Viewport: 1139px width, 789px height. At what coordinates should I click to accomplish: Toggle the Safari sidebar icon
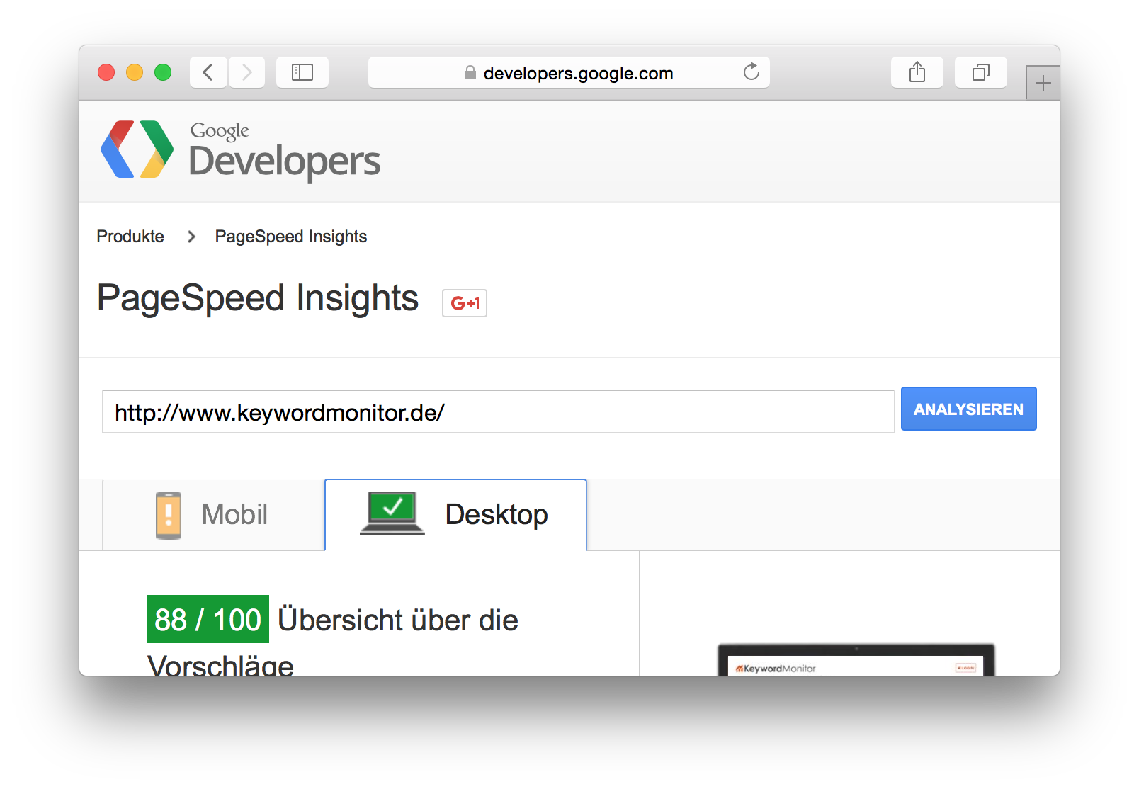[302, 72]
